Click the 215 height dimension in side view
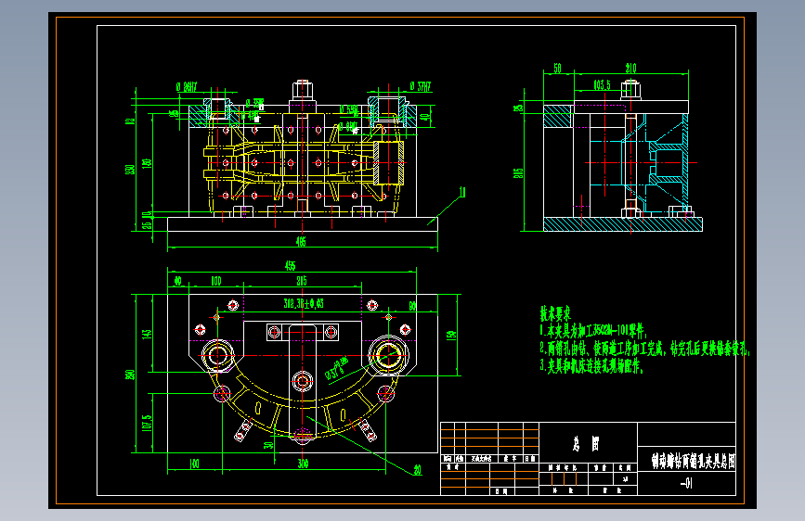Viewport: 805px width, 521px height. tap(518, 173)
